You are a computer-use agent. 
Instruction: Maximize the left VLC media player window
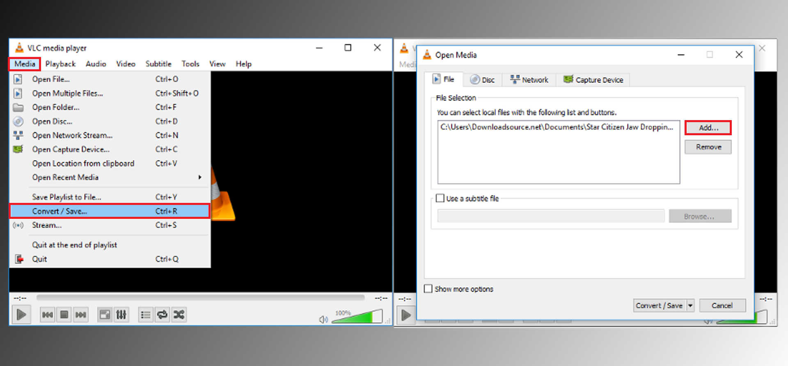tap(348, 48)
